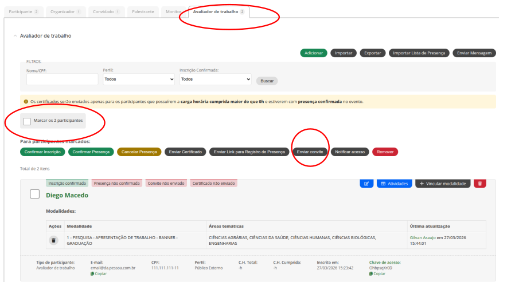The image size is (511, 282).
Task: Click Enviar Link para Registro de Presença
Action: click(249, 152)
